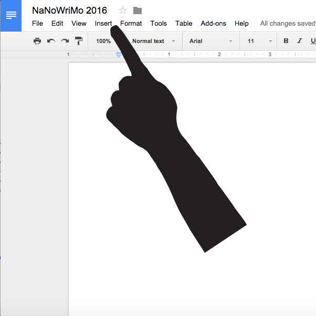316x316 pixels.
Task: Click the All changes saved link
Action: (288, 24)
